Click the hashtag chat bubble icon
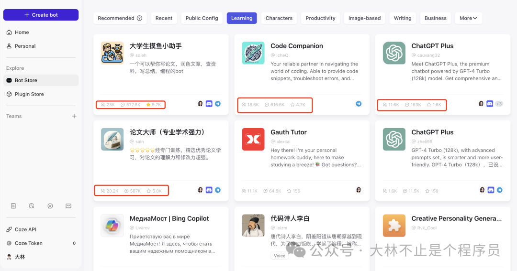517x271 pixels. click(50, 206)
